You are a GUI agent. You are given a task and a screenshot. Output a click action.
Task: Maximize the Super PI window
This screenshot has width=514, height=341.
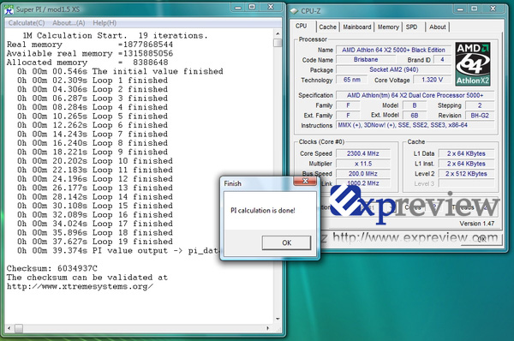pos(252,7)
